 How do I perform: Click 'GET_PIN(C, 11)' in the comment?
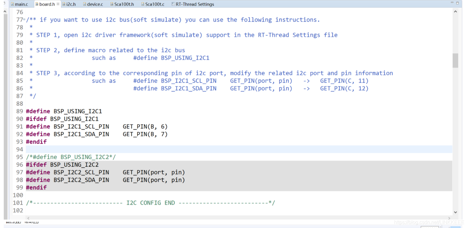(344, 81)
